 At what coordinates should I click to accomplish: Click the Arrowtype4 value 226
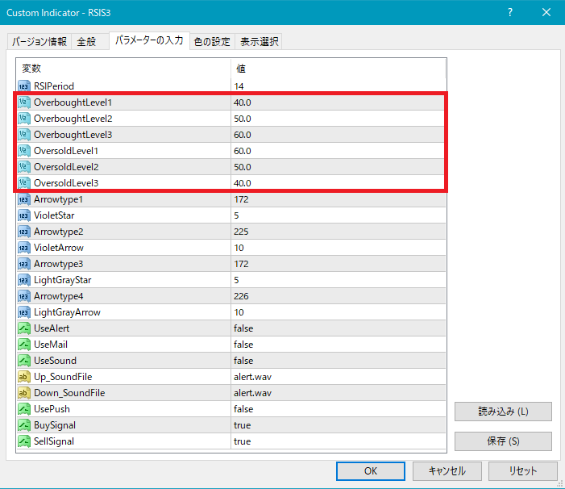[241, 296]
